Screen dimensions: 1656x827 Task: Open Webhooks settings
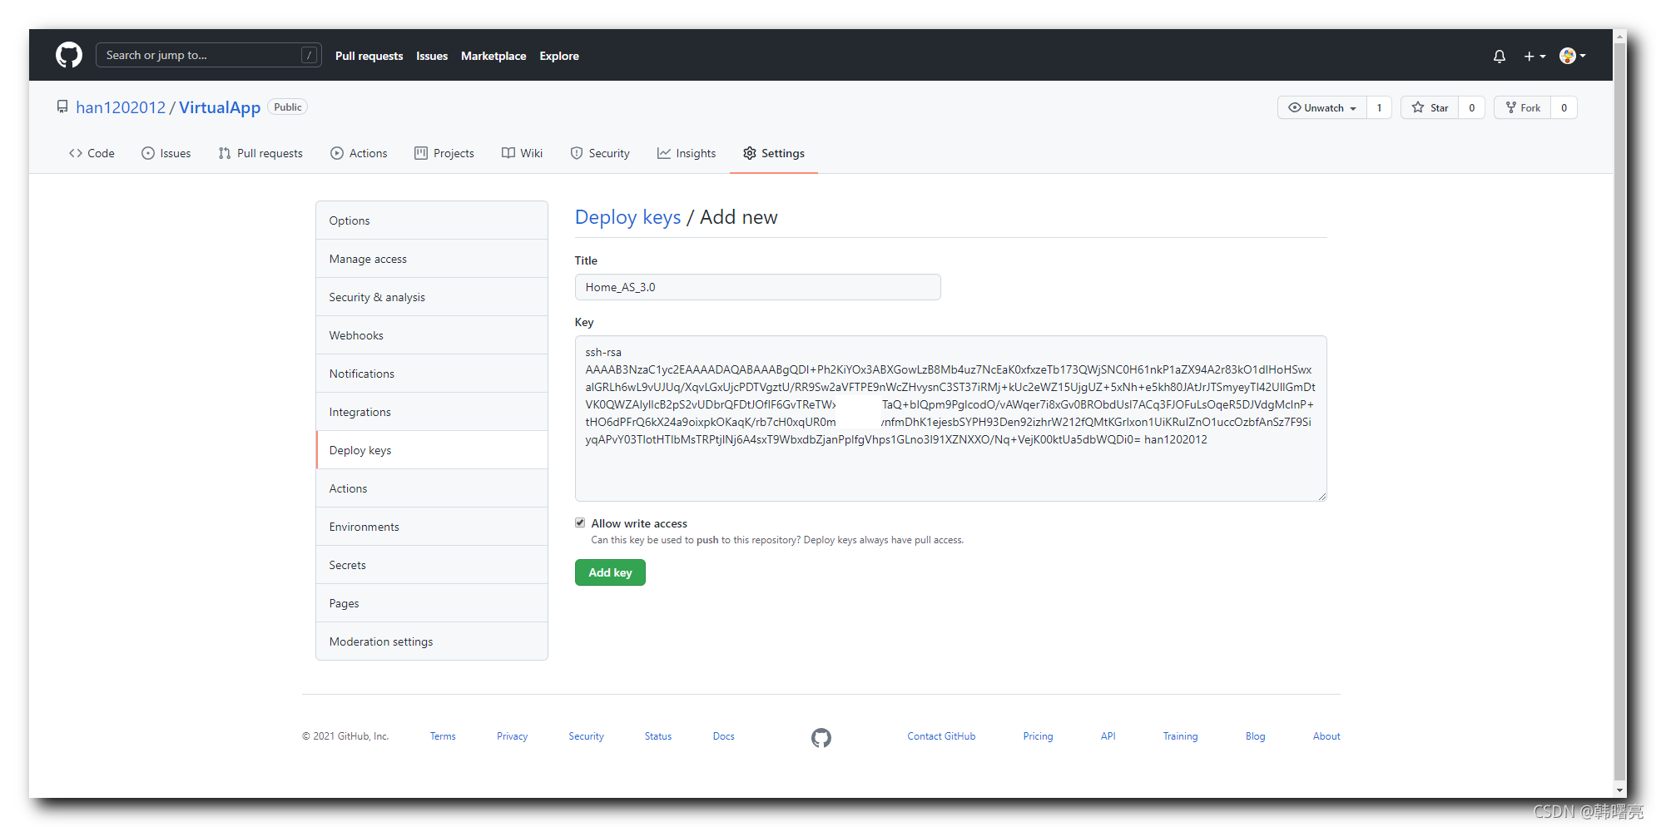coord(432,335)
